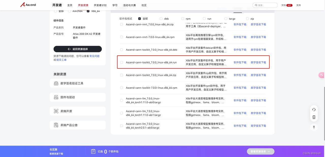Toggle the 全部 package format checkbox

click(x=139, y=19)
